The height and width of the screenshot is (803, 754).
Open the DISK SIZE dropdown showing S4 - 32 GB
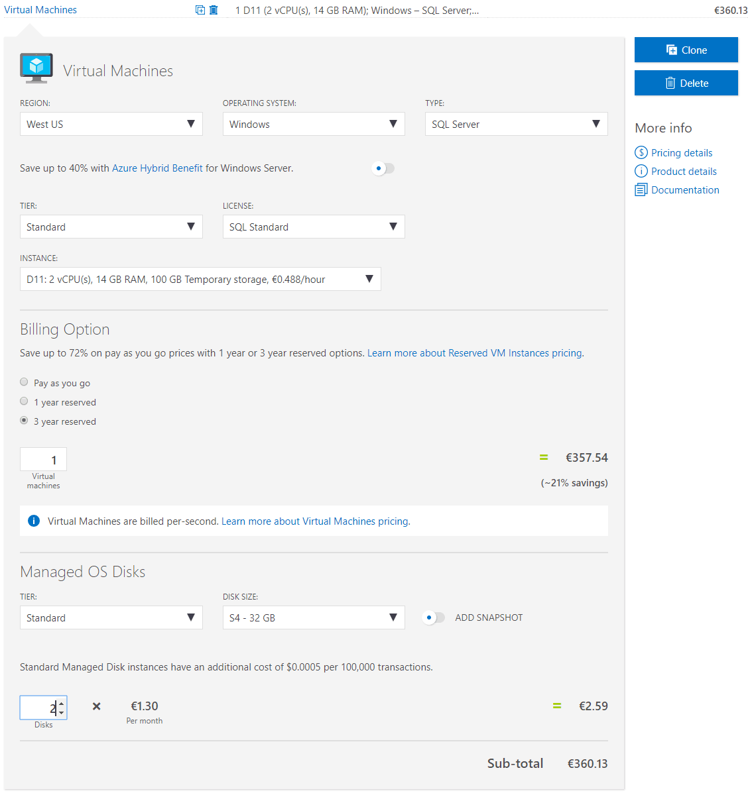314,617
